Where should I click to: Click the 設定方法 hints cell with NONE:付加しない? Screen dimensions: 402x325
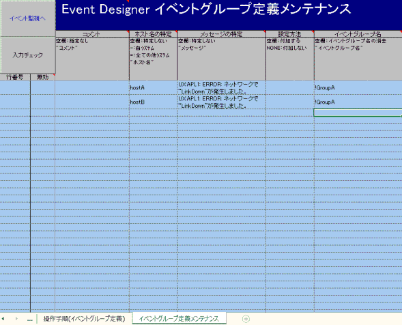click(290, 59)
